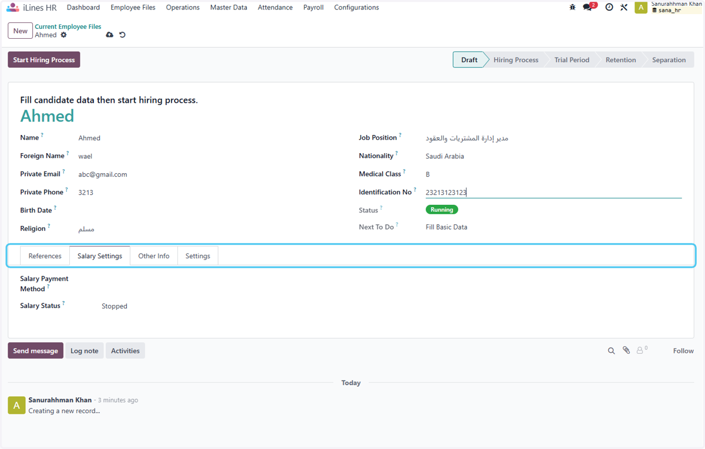The width and height of the screenshot is (705, 449).
Task: Open the Operations menu
Action: coord(183,8)
